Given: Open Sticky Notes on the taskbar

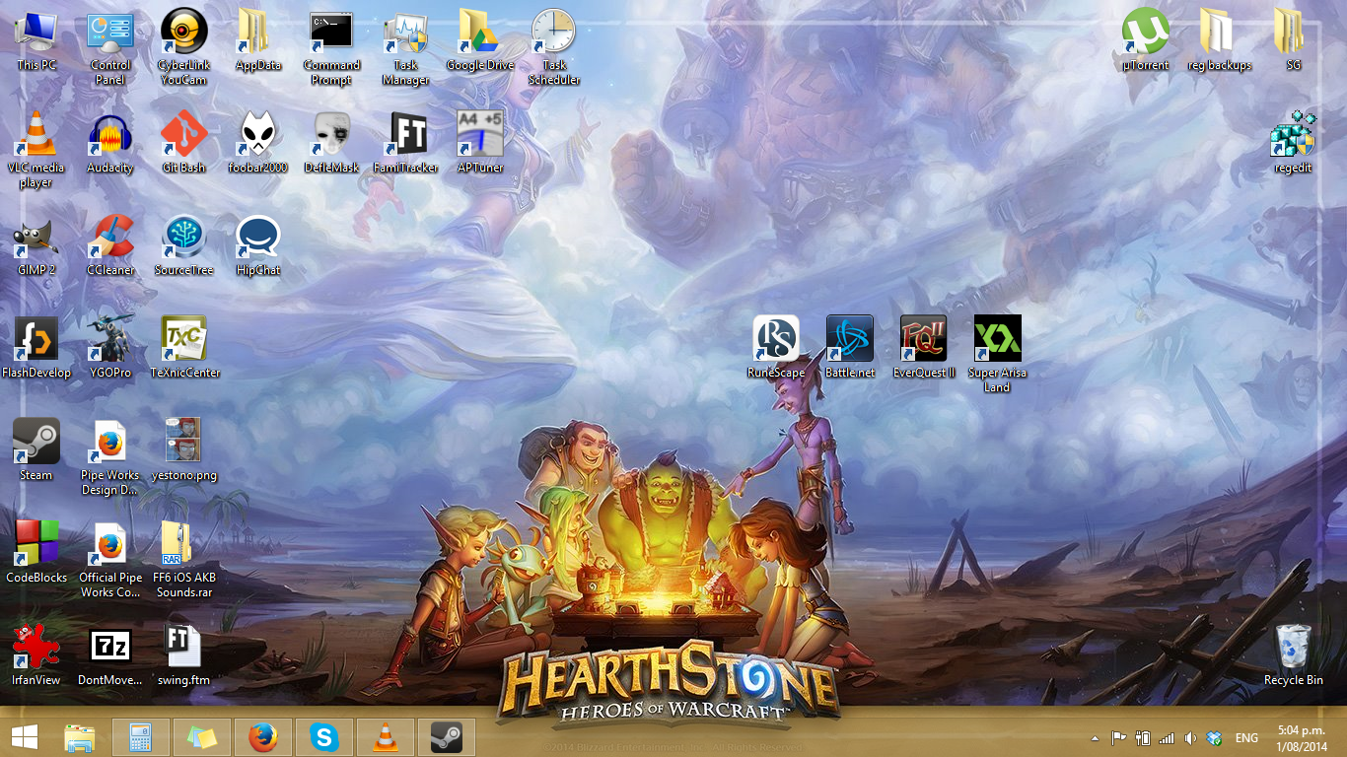Looking at the screenshot, I should (202, 737).
